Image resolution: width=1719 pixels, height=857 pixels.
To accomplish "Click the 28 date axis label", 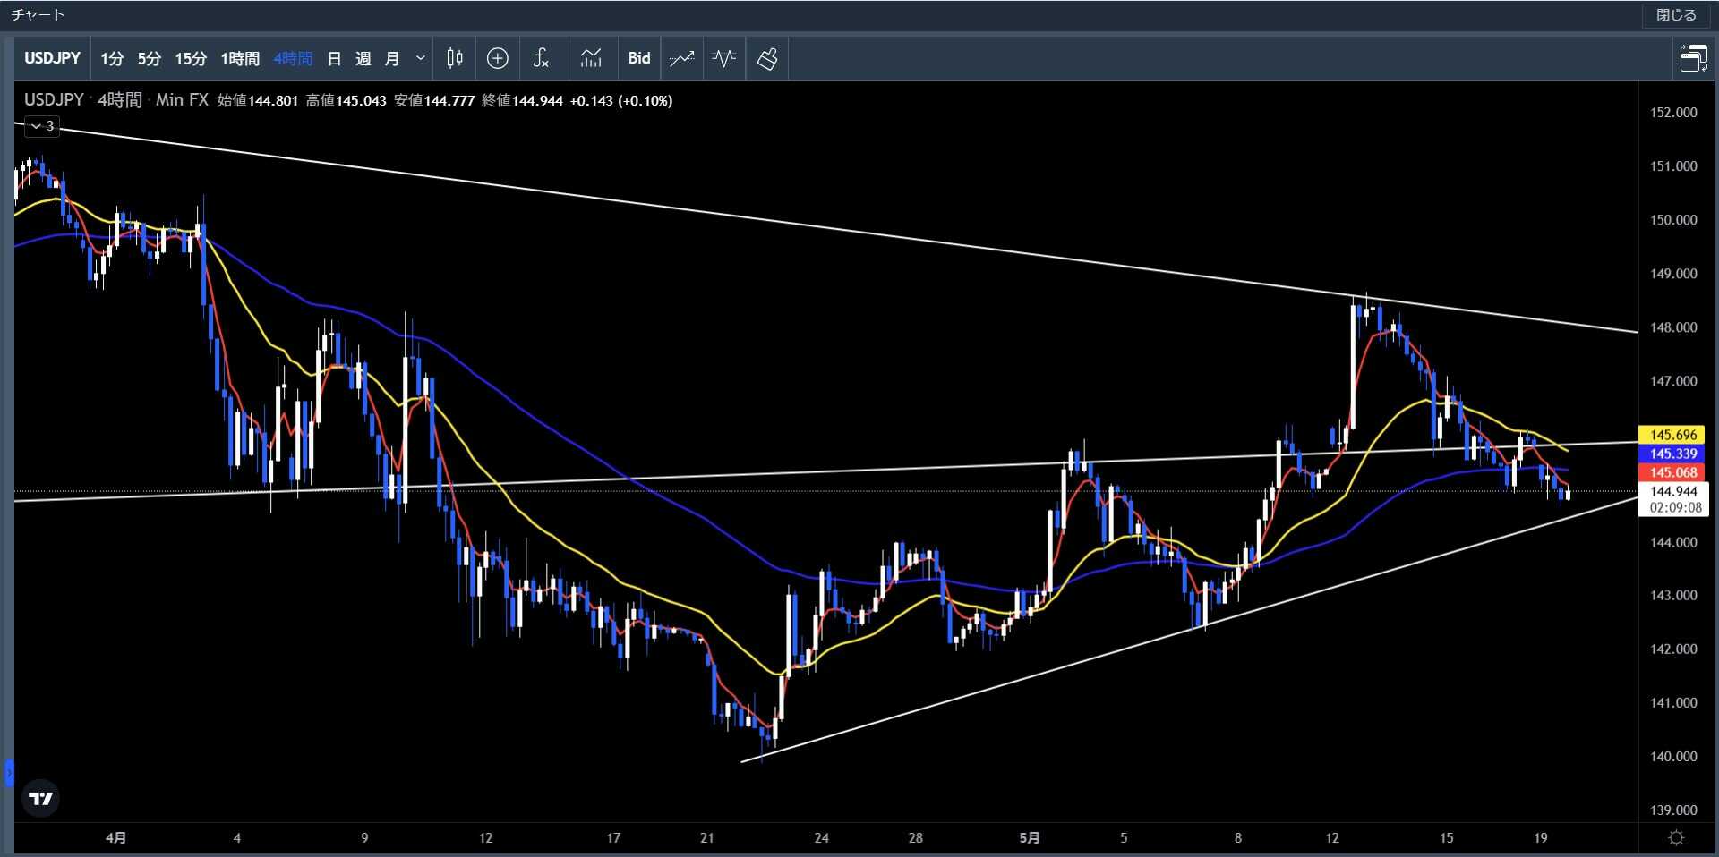I will 915,838.
